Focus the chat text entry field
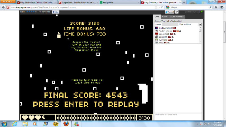226x127 pixels. click(x=178, y=116)
